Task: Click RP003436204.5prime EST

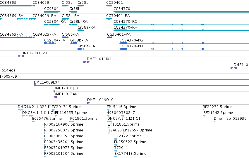Action: point(45,145)
